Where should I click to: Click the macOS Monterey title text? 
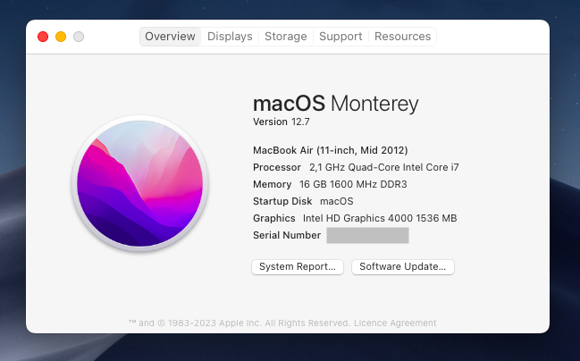tap(335, 104)
